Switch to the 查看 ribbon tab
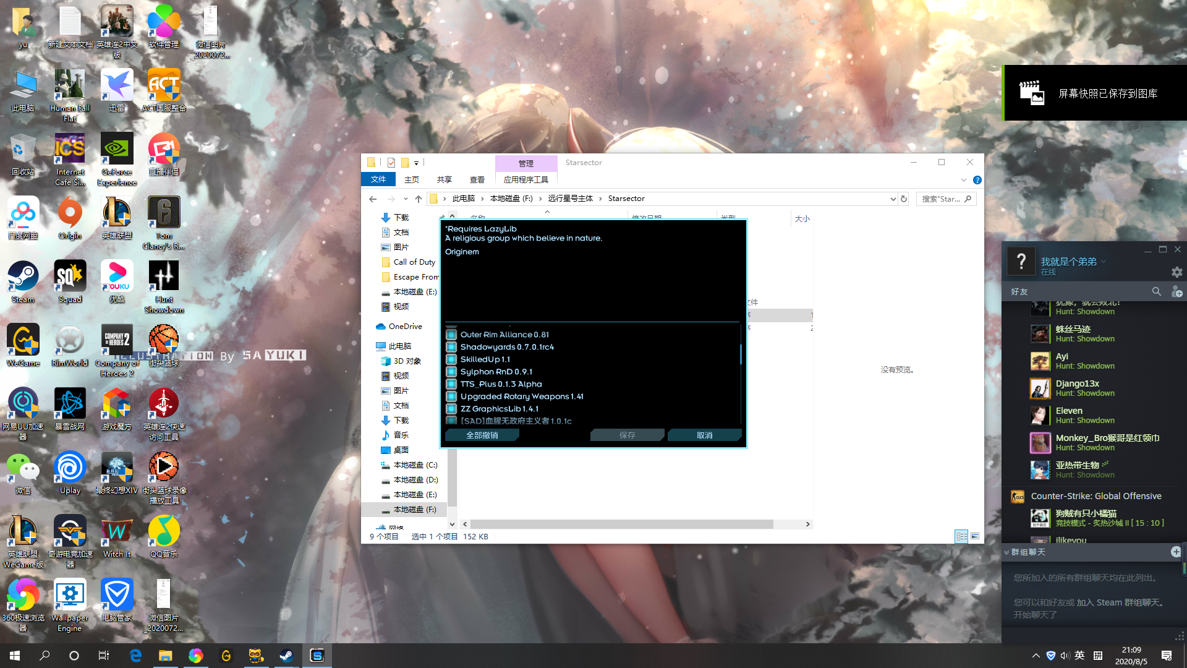The height and width of the screenshot is (668, 1187). click(x=477, y=179)
